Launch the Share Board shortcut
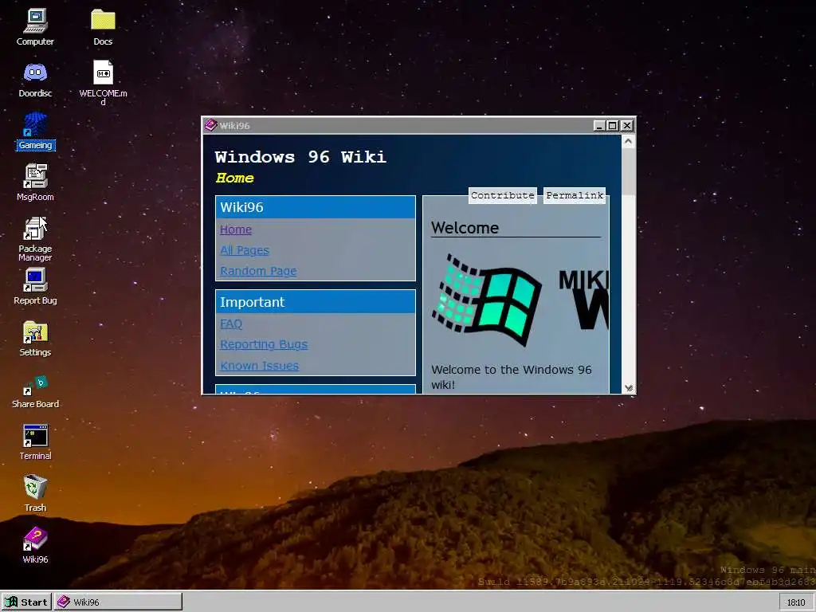Viewport: 816px width, 612px height. [x=35, y=390]
